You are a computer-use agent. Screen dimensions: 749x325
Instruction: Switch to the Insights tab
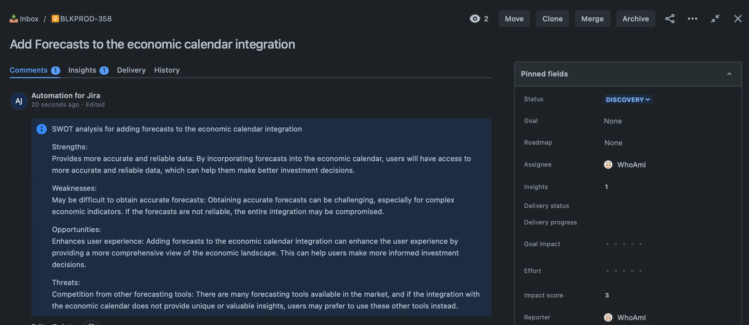(x=83, y=70)
